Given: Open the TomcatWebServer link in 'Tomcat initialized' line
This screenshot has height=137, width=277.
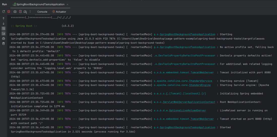Looking at the screenshot, I should coord(202,73).
